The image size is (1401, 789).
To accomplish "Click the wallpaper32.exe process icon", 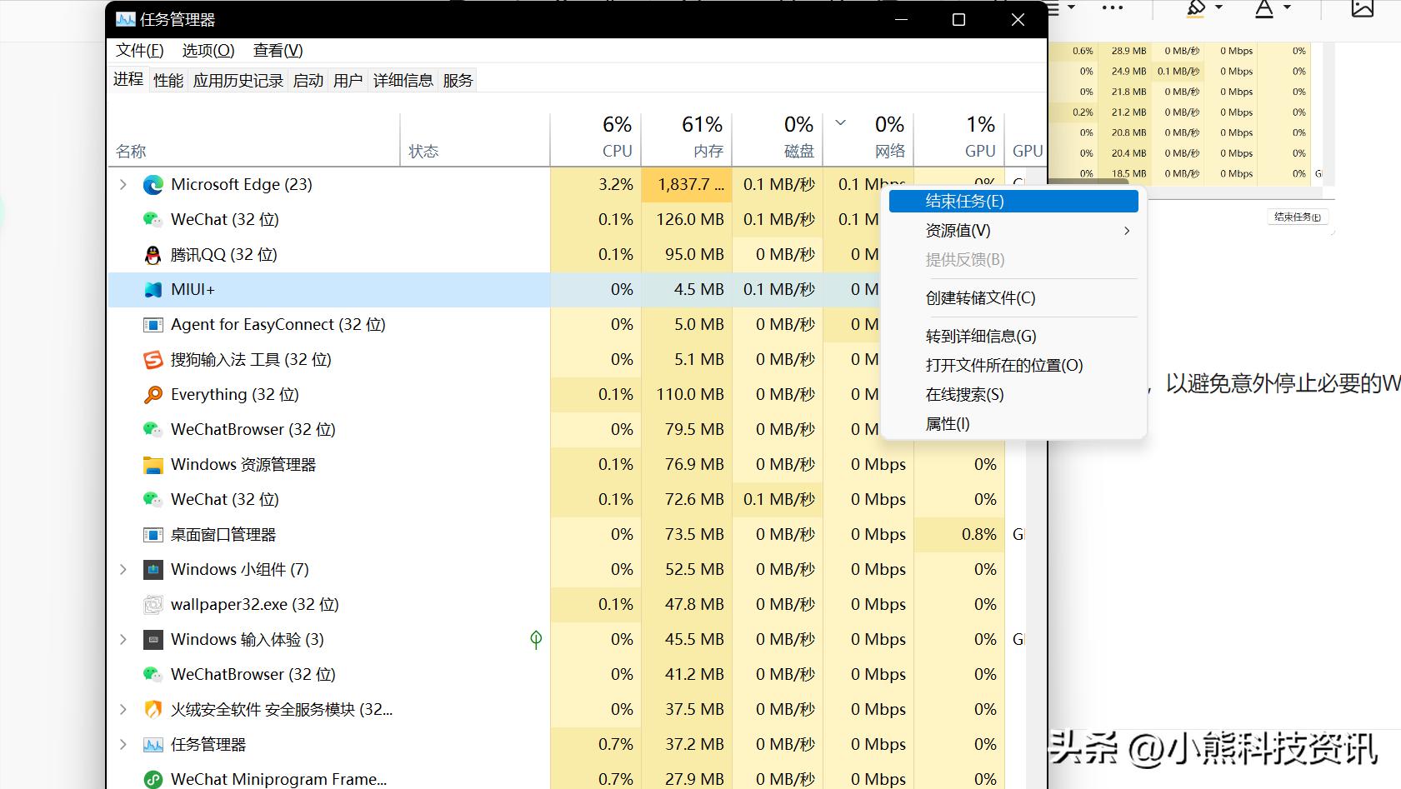I will point(153,604).
